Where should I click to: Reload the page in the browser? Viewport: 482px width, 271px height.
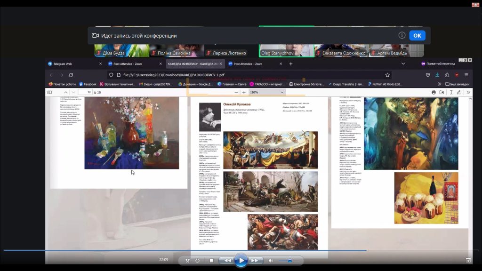coord(71,75)
